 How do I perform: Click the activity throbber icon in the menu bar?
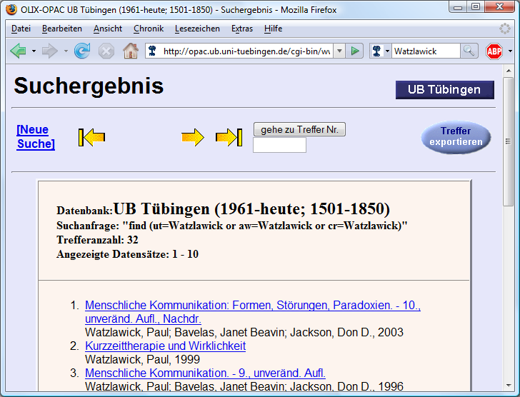505,29
